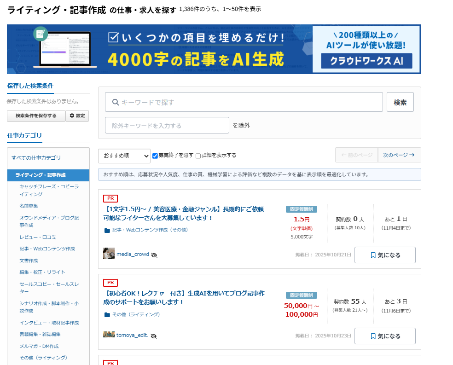Image resolution: width=453 pixels, height=365 pixels.
Task: Click the magnifying glass icon in the keyword search box
Action: click(x=116, y=102)
